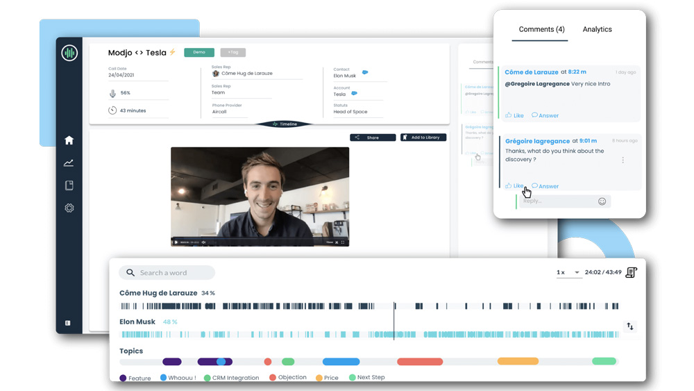Open the playback speed 1x dropdown

pyautogui.click(x=568, y=272)
